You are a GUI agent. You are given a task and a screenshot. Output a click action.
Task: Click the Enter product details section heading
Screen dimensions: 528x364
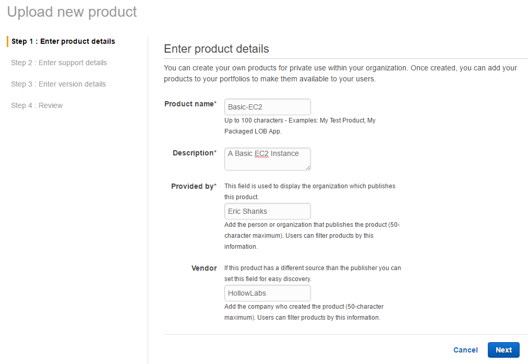pyautogui.click(x=217, y=49)
